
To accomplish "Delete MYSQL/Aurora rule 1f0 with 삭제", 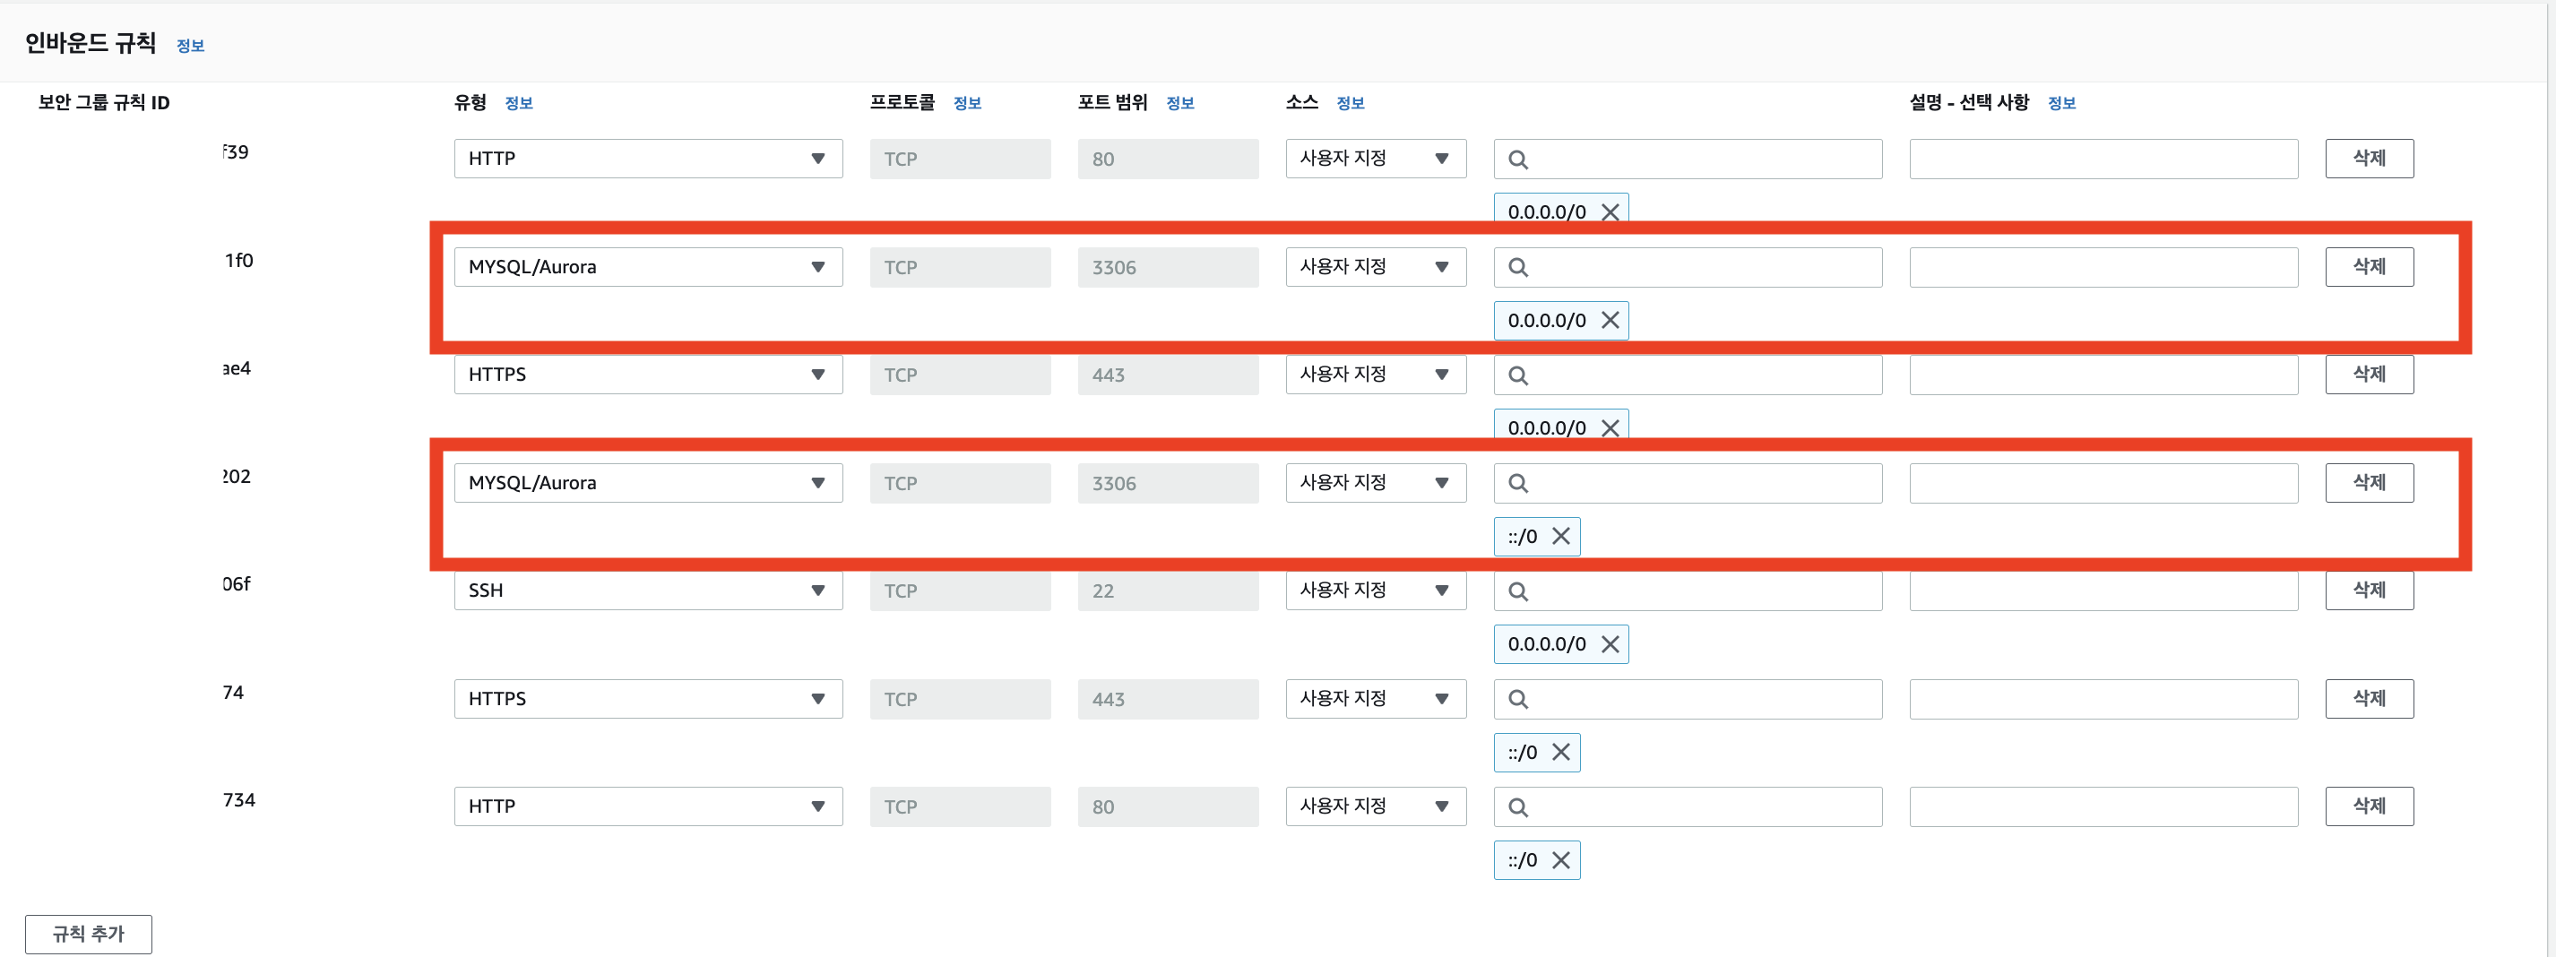I will 2369,267.
